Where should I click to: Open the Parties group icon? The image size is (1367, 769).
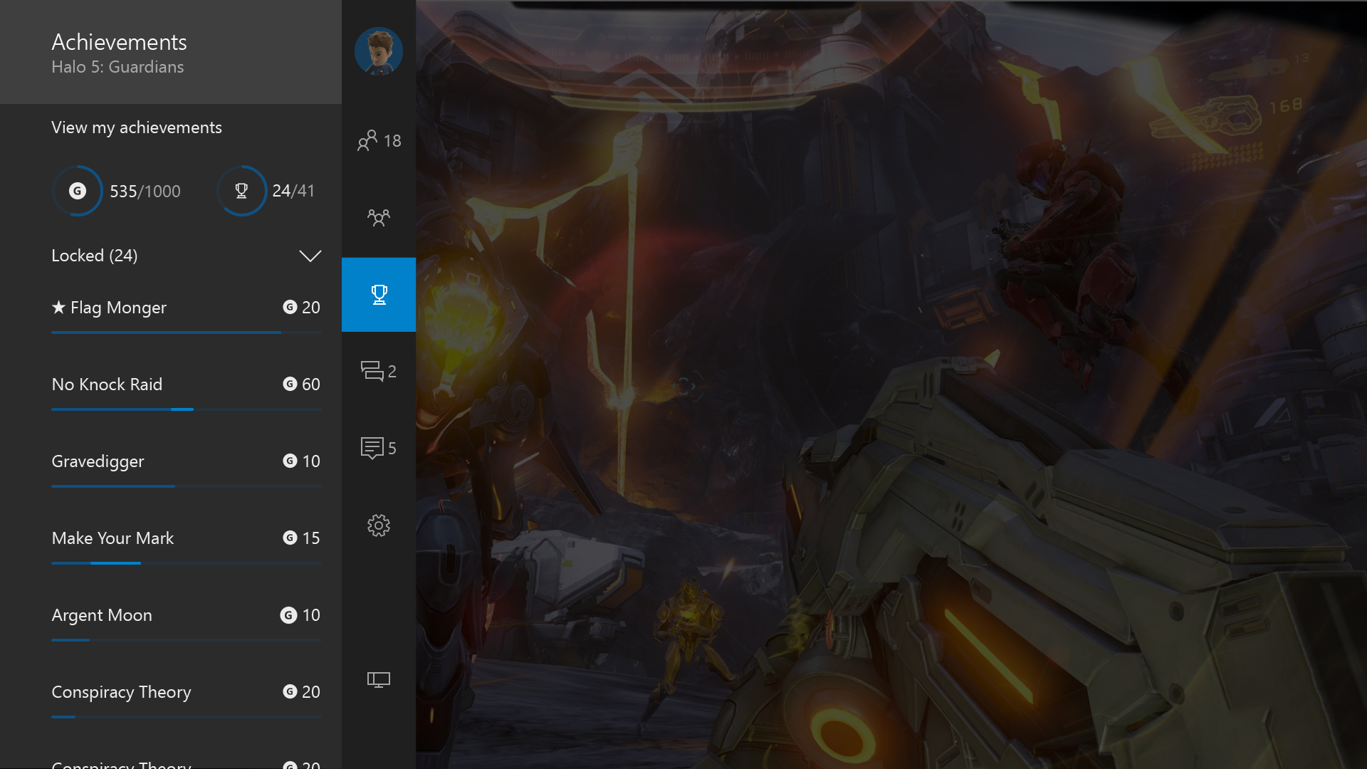[x=378, y=217]
